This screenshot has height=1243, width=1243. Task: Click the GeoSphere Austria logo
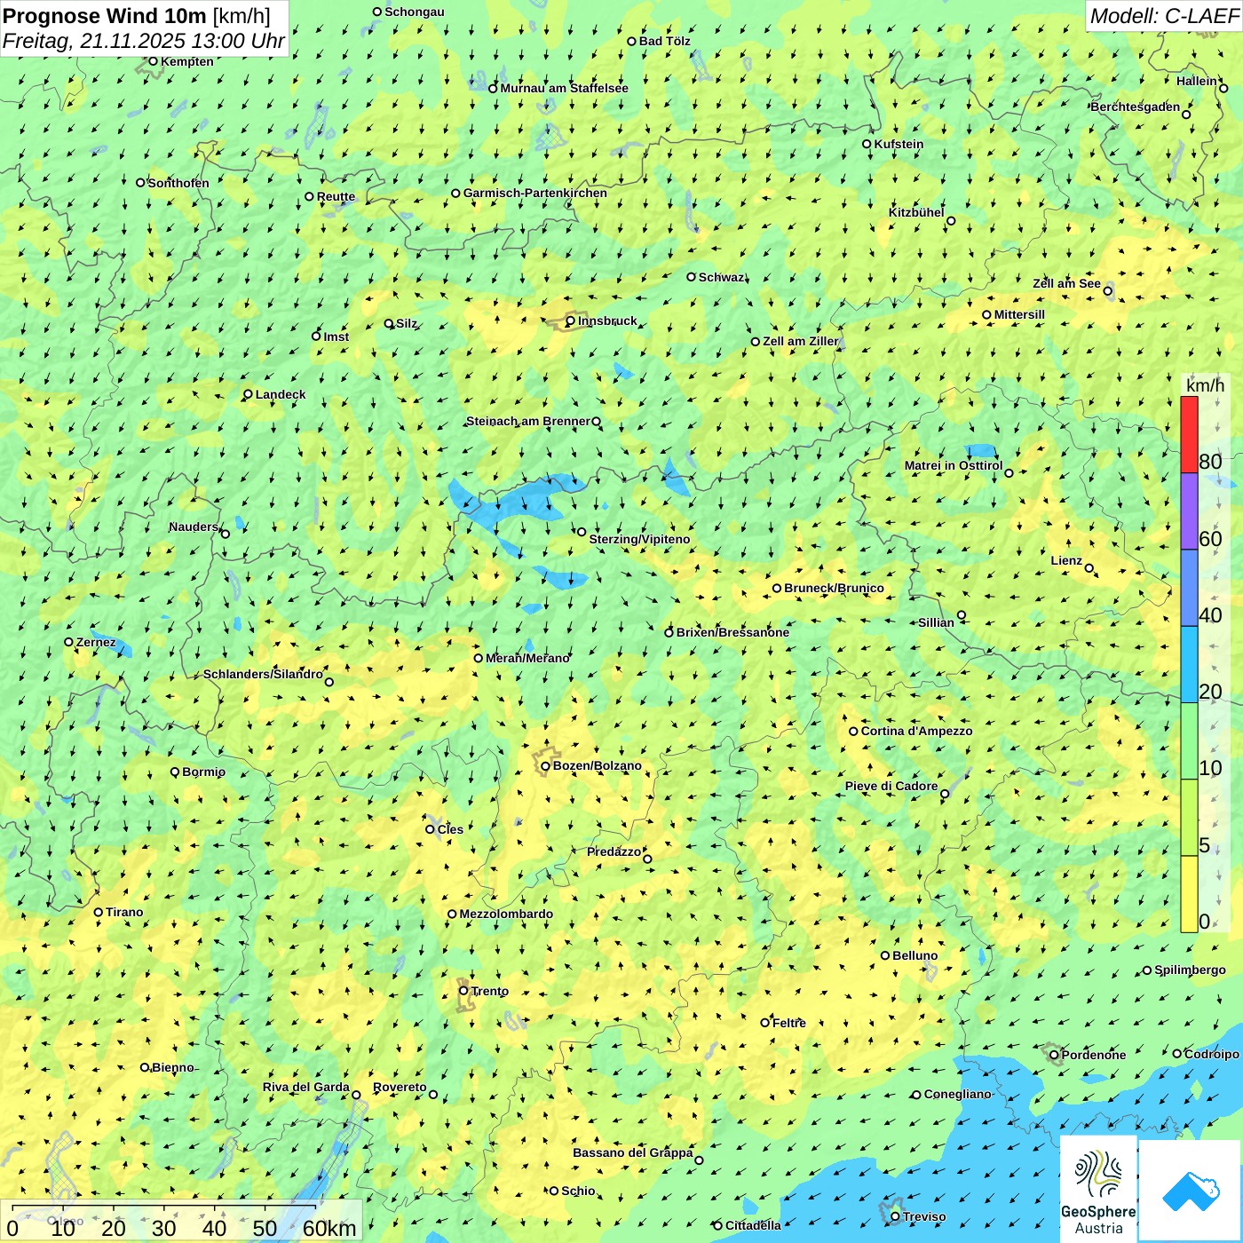[x=1098, y=1188]
